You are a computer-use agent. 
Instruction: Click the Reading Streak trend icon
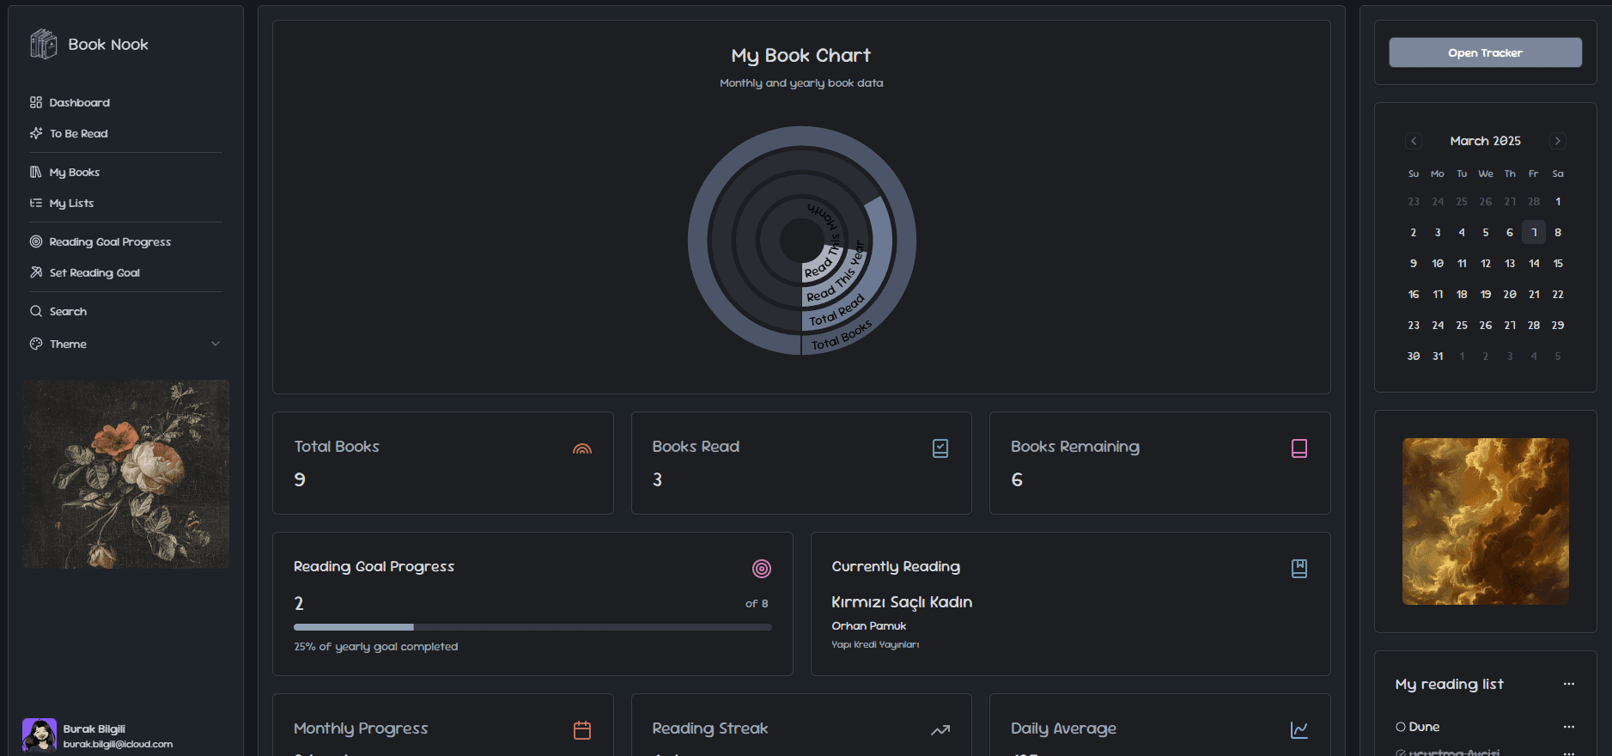pyautogui.click(x=940, y=729)
